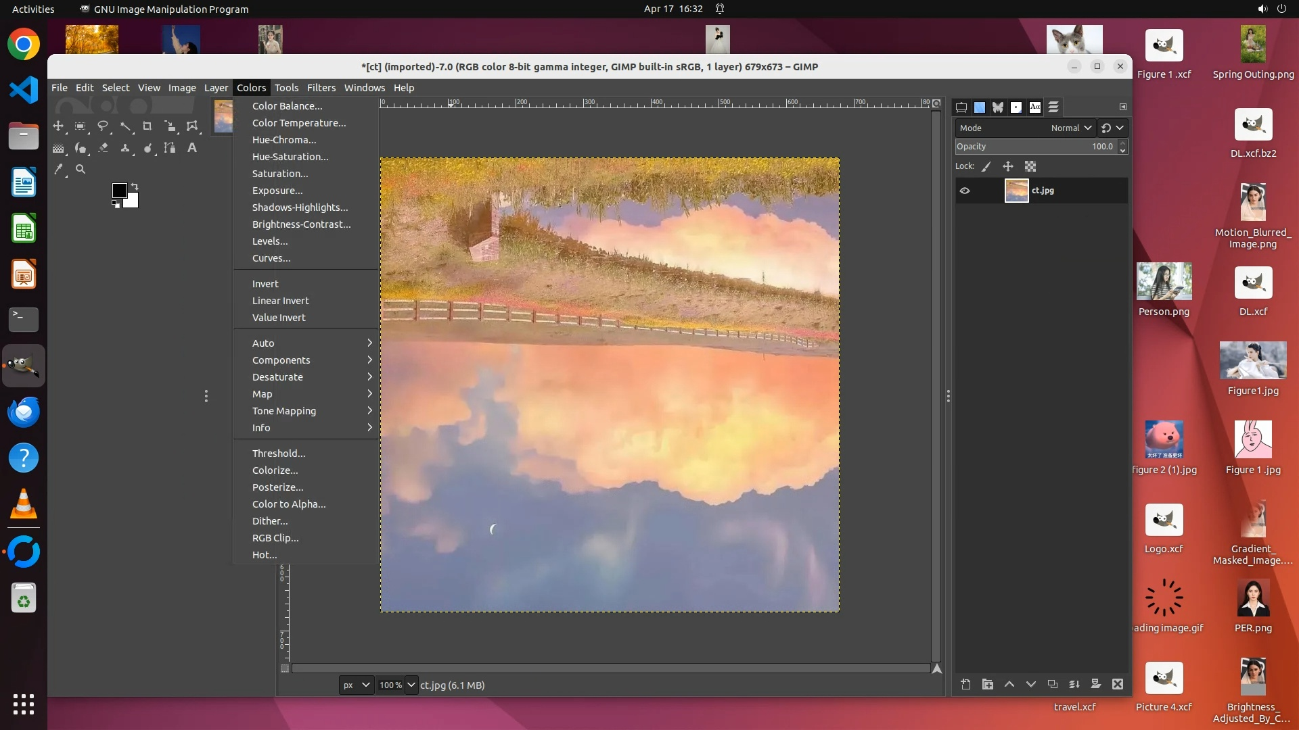Screen dimensions: 1299x730
Task: Toggle lock pixels brush icon
Action: [986, 166]
